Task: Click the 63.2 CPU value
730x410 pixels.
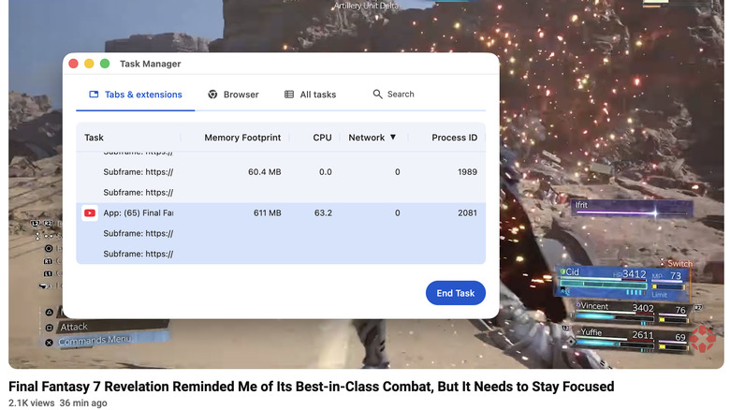Action: click(x=323, y=212)
